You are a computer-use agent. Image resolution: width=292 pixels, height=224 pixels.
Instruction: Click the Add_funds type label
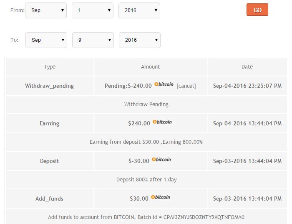(49, 199)
